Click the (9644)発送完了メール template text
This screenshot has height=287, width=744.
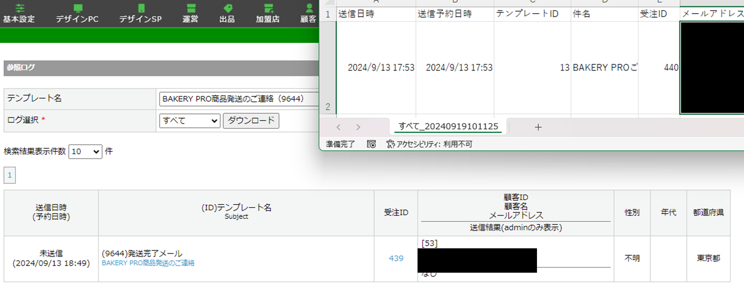142,254
